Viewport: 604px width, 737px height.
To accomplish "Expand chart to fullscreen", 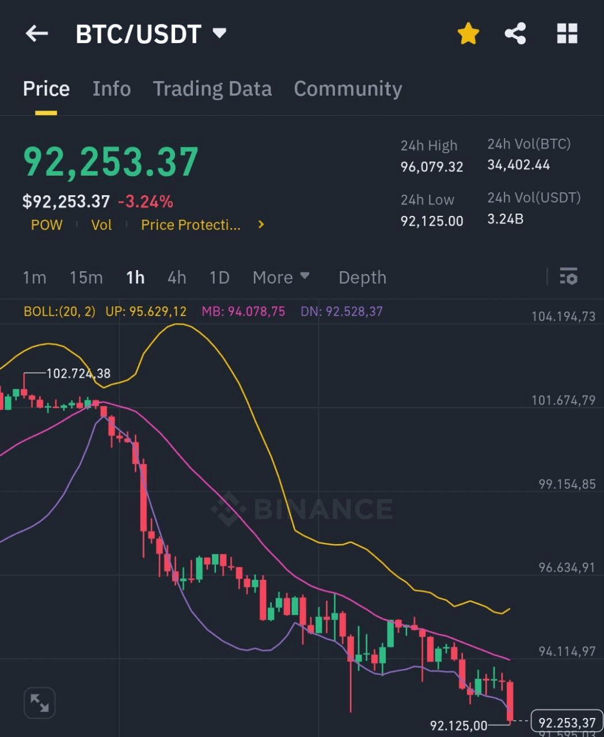I will (x=40, y=702).
